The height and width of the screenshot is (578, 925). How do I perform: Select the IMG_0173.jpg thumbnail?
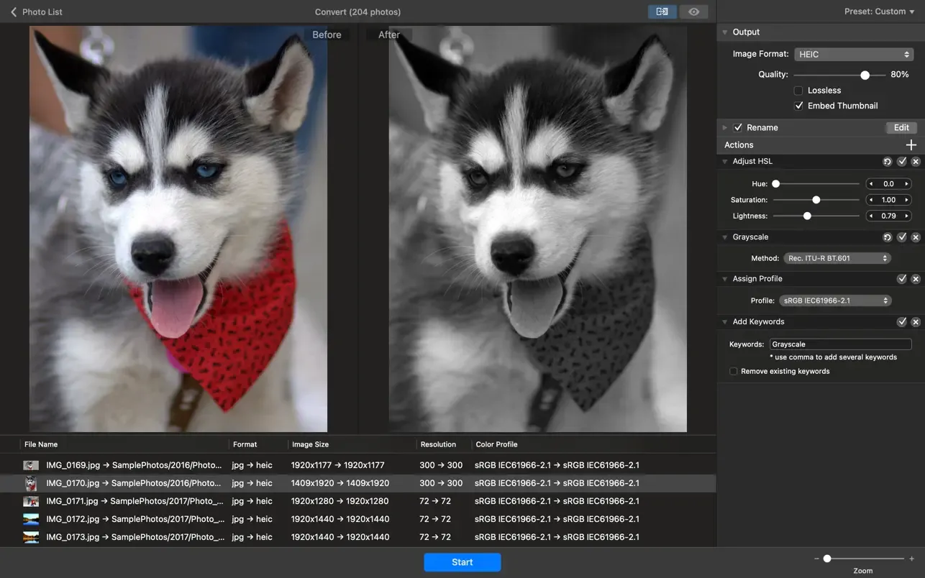point(31,537)
